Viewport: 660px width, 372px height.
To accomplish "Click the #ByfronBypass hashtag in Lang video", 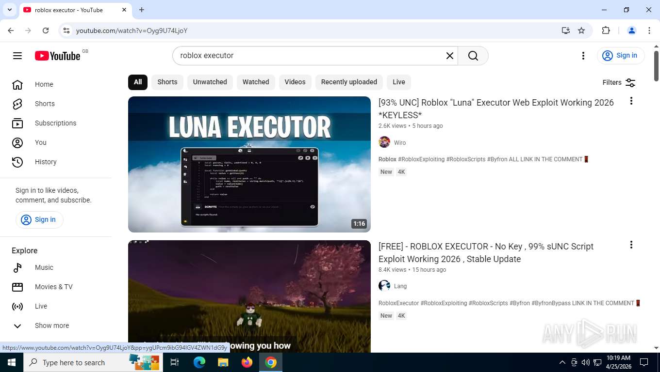I will [x=551, y=303].
